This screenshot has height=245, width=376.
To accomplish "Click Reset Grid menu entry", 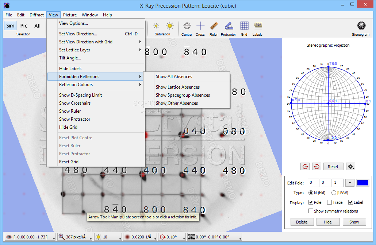I will pyautogui.click(x=96, y=162).
